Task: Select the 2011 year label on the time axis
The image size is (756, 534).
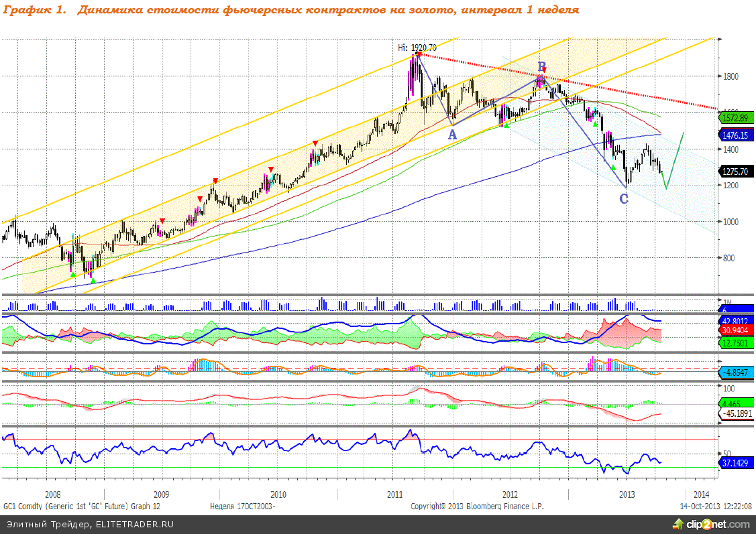Action: tap(394, 494)
